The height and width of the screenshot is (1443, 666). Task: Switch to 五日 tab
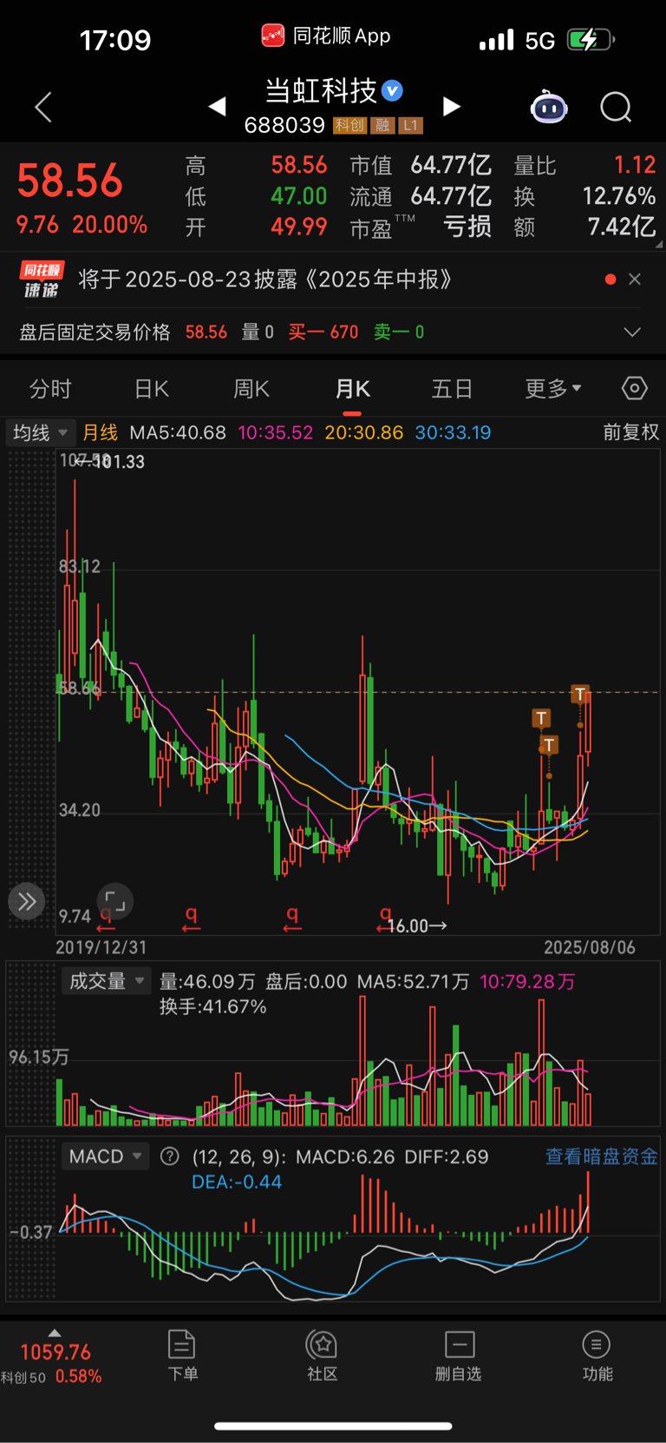(452, 388)
